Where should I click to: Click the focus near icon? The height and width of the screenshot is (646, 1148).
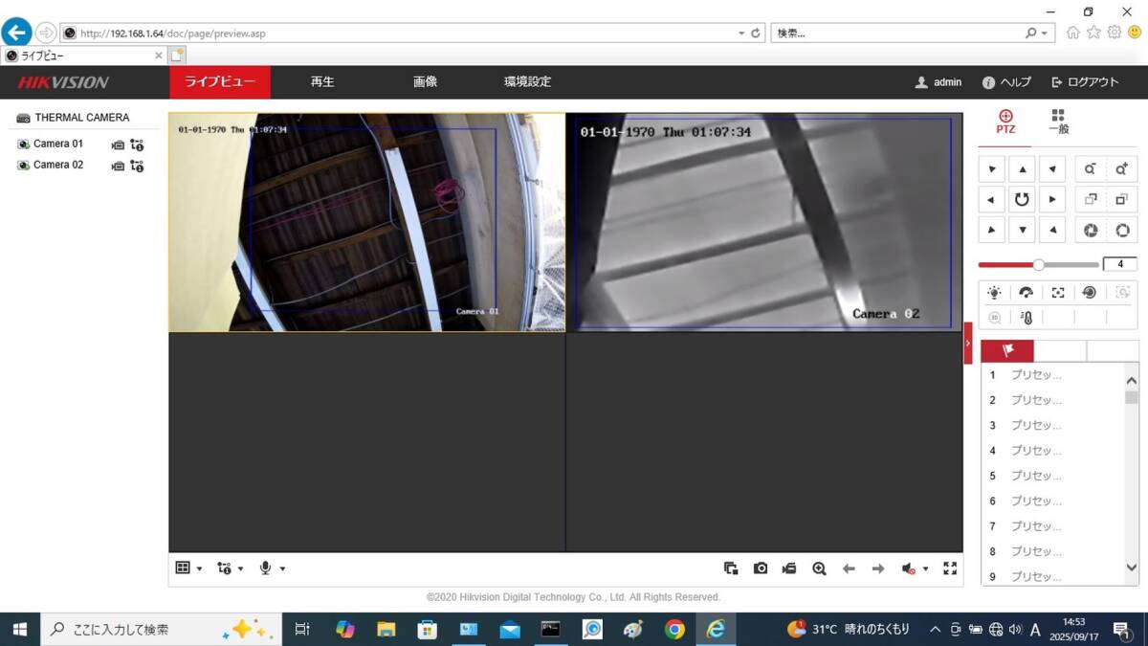[1091, 200]
